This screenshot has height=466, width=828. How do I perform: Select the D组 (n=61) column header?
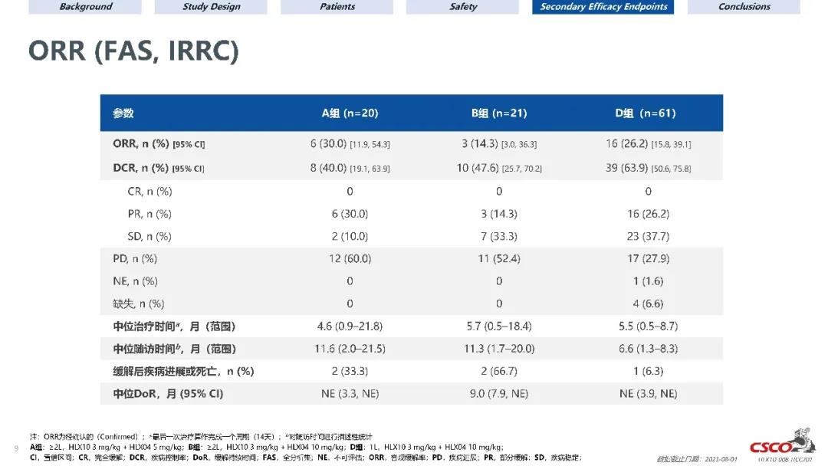click(x=645, y=113)
